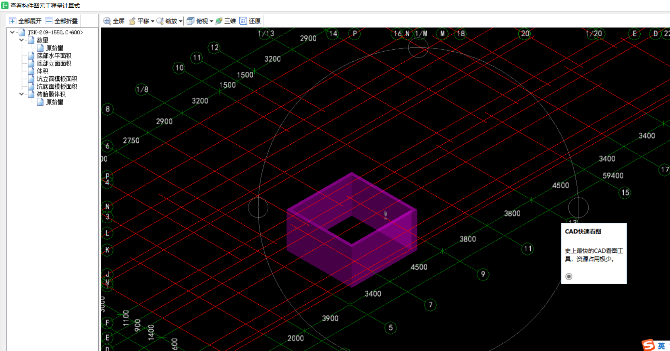Click the green icon for 三维
This screenshot has width=670, height=351.
(219, 21)
